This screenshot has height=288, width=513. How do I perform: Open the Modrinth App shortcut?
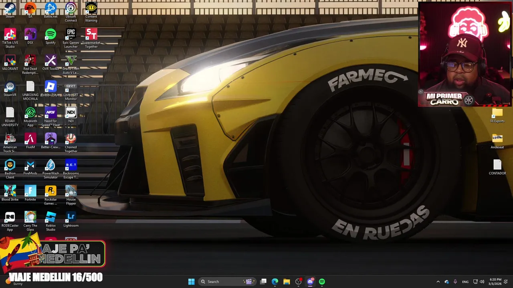click(30, 116)
